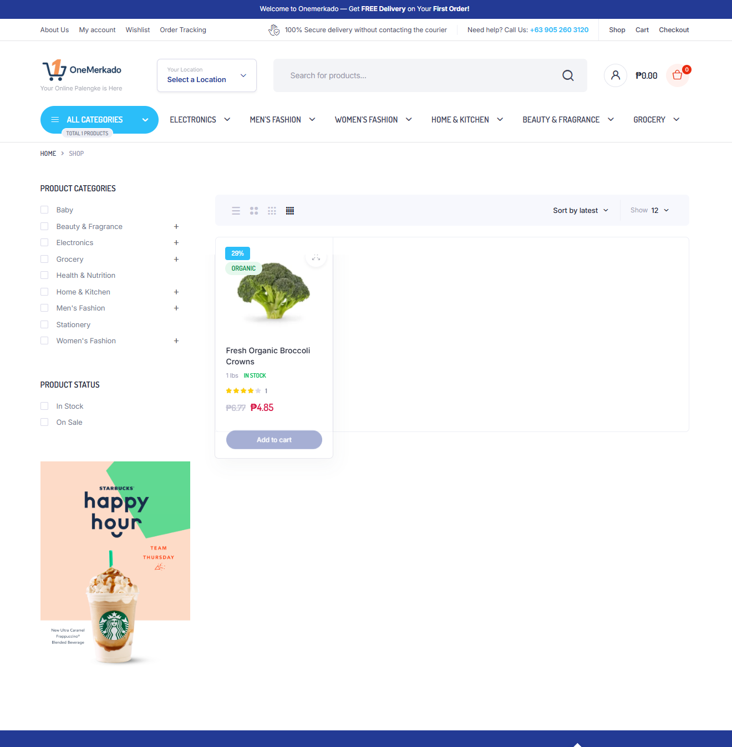Expand the Beauty & Fragrance subcategories
Image resolution: width=732 pixels, height=747 pixels.
(176, 226)
